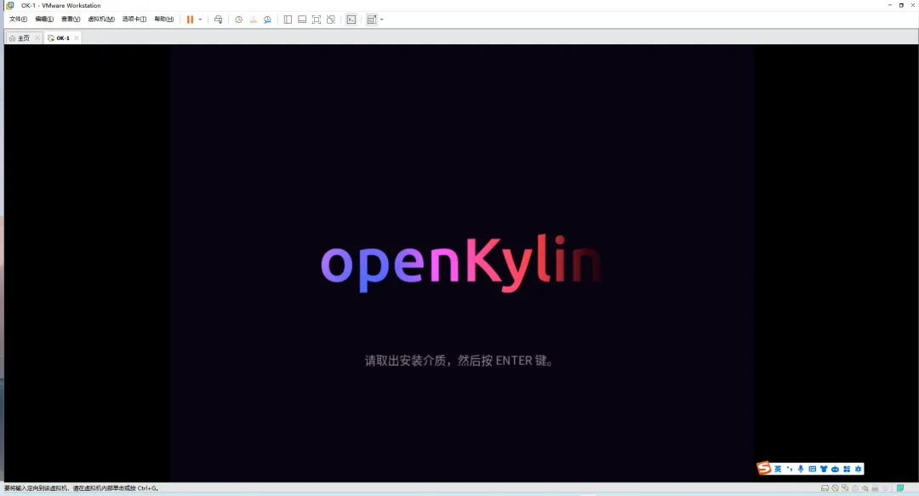The image size is (919, 496).
Task: Click the Sogou input method logo
Action: click(764, 468)
